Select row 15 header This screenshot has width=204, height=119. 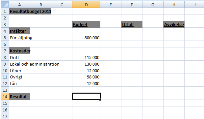pos(5,103)
